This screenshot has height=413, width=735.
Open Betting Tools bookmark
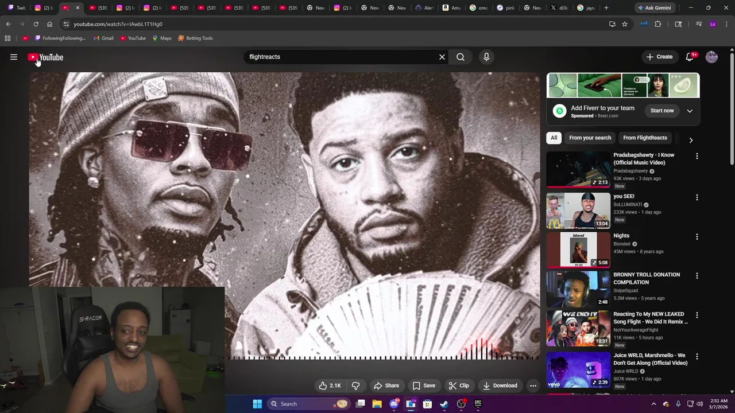pos(195,38)
